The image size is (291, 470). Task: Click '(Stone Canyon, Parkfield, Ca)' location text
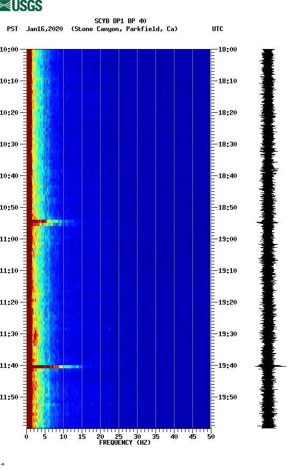(x=124, y=29)
